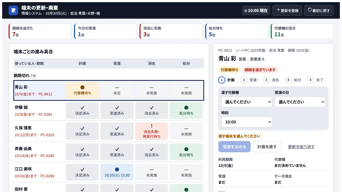Click the 受渡を決める button
Image resolution: width=342 pixels, height=192 pixels.
tap(235, 147)
